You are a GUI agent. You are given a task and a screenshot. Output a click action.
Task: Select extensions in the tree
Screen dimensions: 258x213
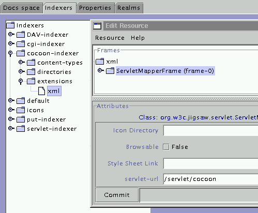(x=55, y=81)
